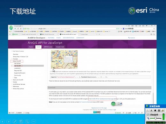This screenshot has height=124, width=166.
Task: Open the FEATURES nav menu item
Action: coord(51,38)
